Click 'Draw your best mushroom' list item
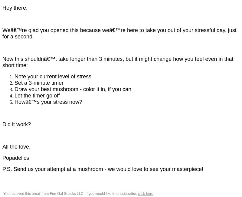Screen dimensions: 242x197 coord(73,89)
